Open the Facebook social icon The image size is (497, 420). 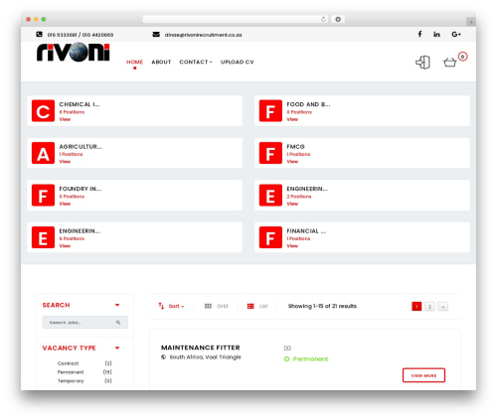pos(419,34)
